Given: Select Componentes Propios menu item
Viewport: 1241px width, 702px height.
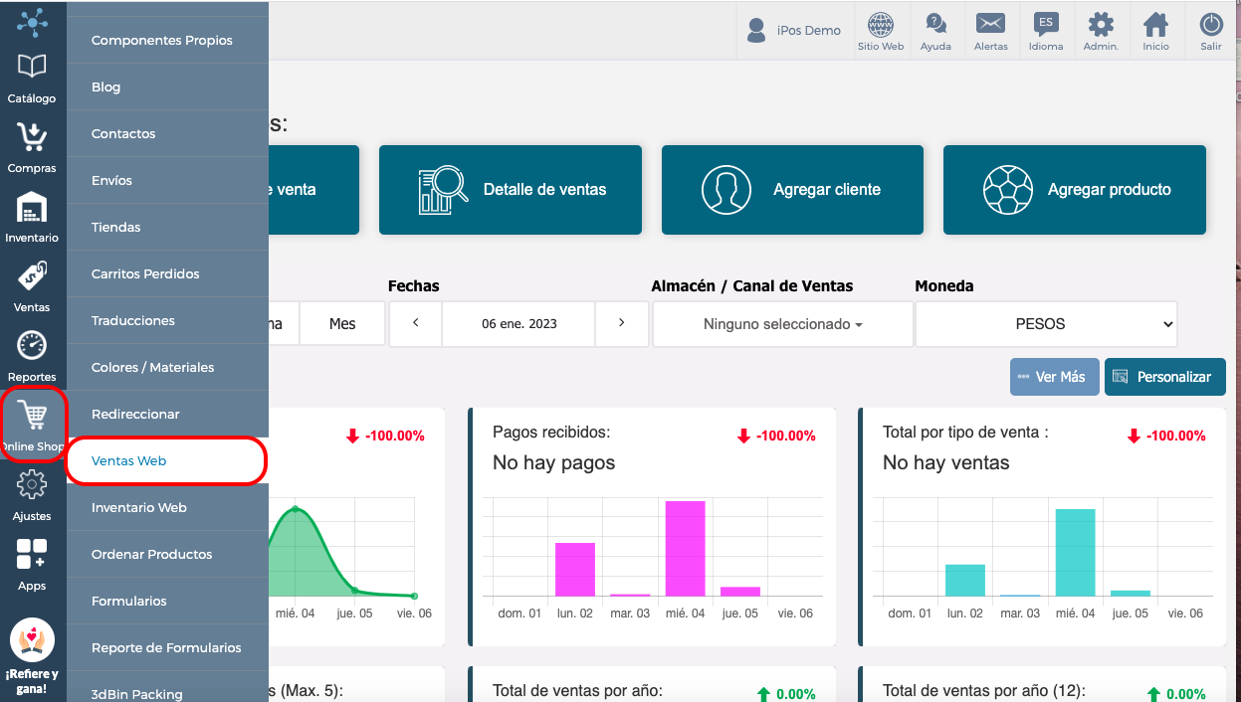Looking at the screenshot, I should coord(167,41).
